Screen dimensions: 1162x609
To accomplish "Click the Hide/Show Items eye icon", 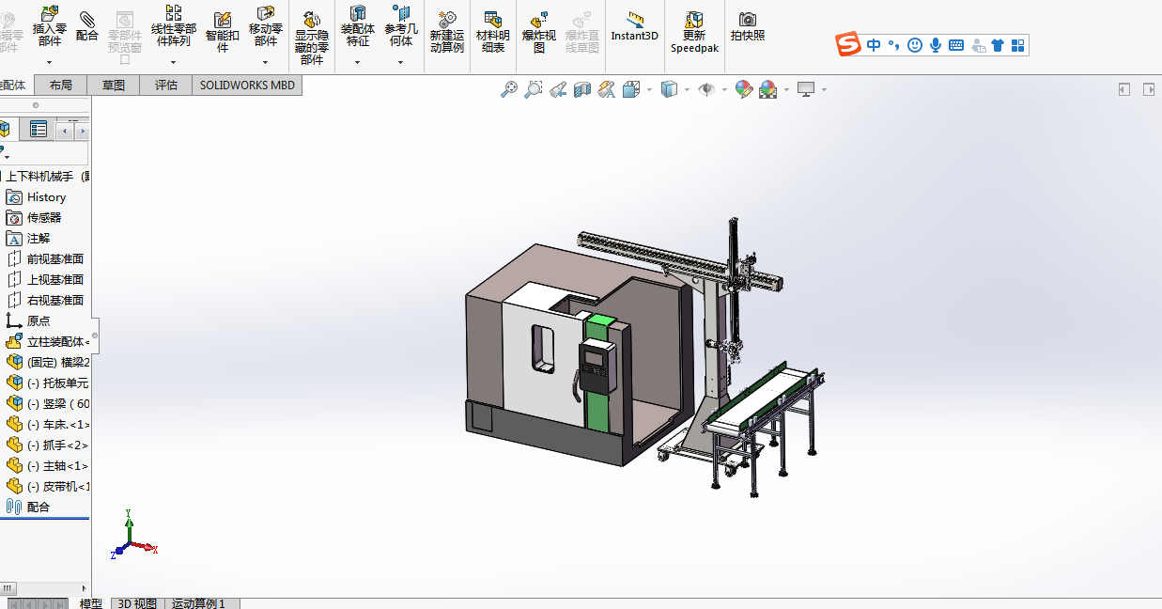I will (707, 89).
